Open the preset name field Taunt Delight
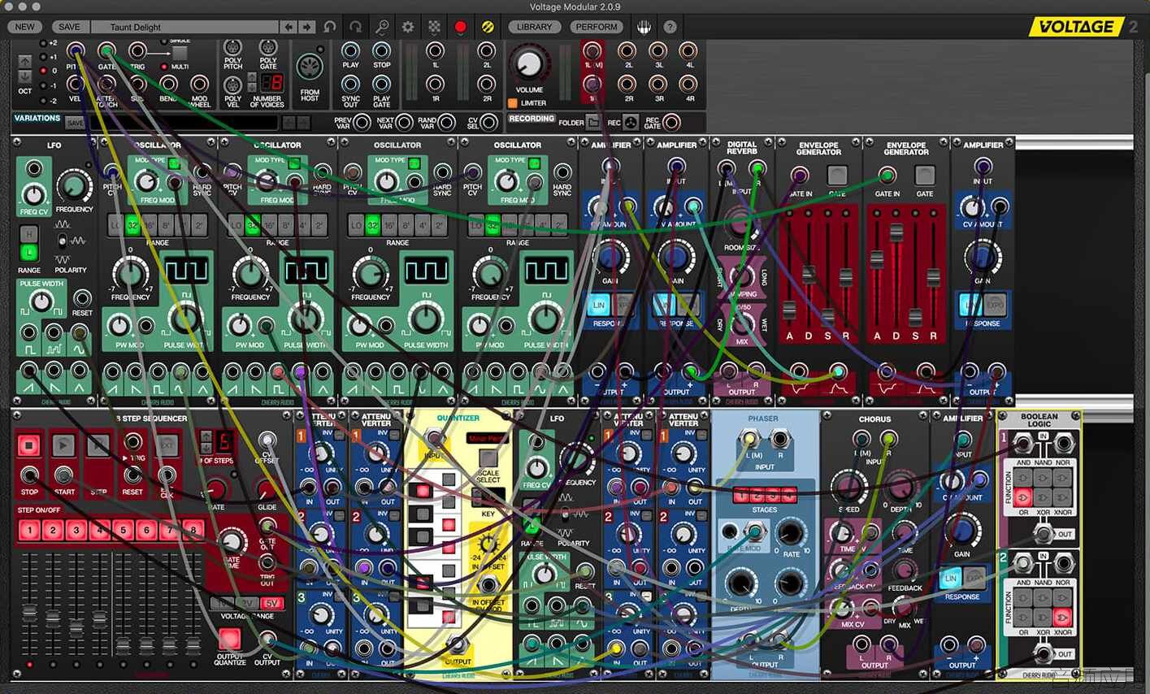1150x694 pixels. coord(185,27)
